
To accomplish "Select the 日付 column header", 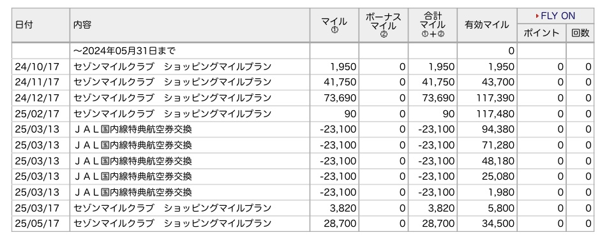I will click(x=24, y=25).
